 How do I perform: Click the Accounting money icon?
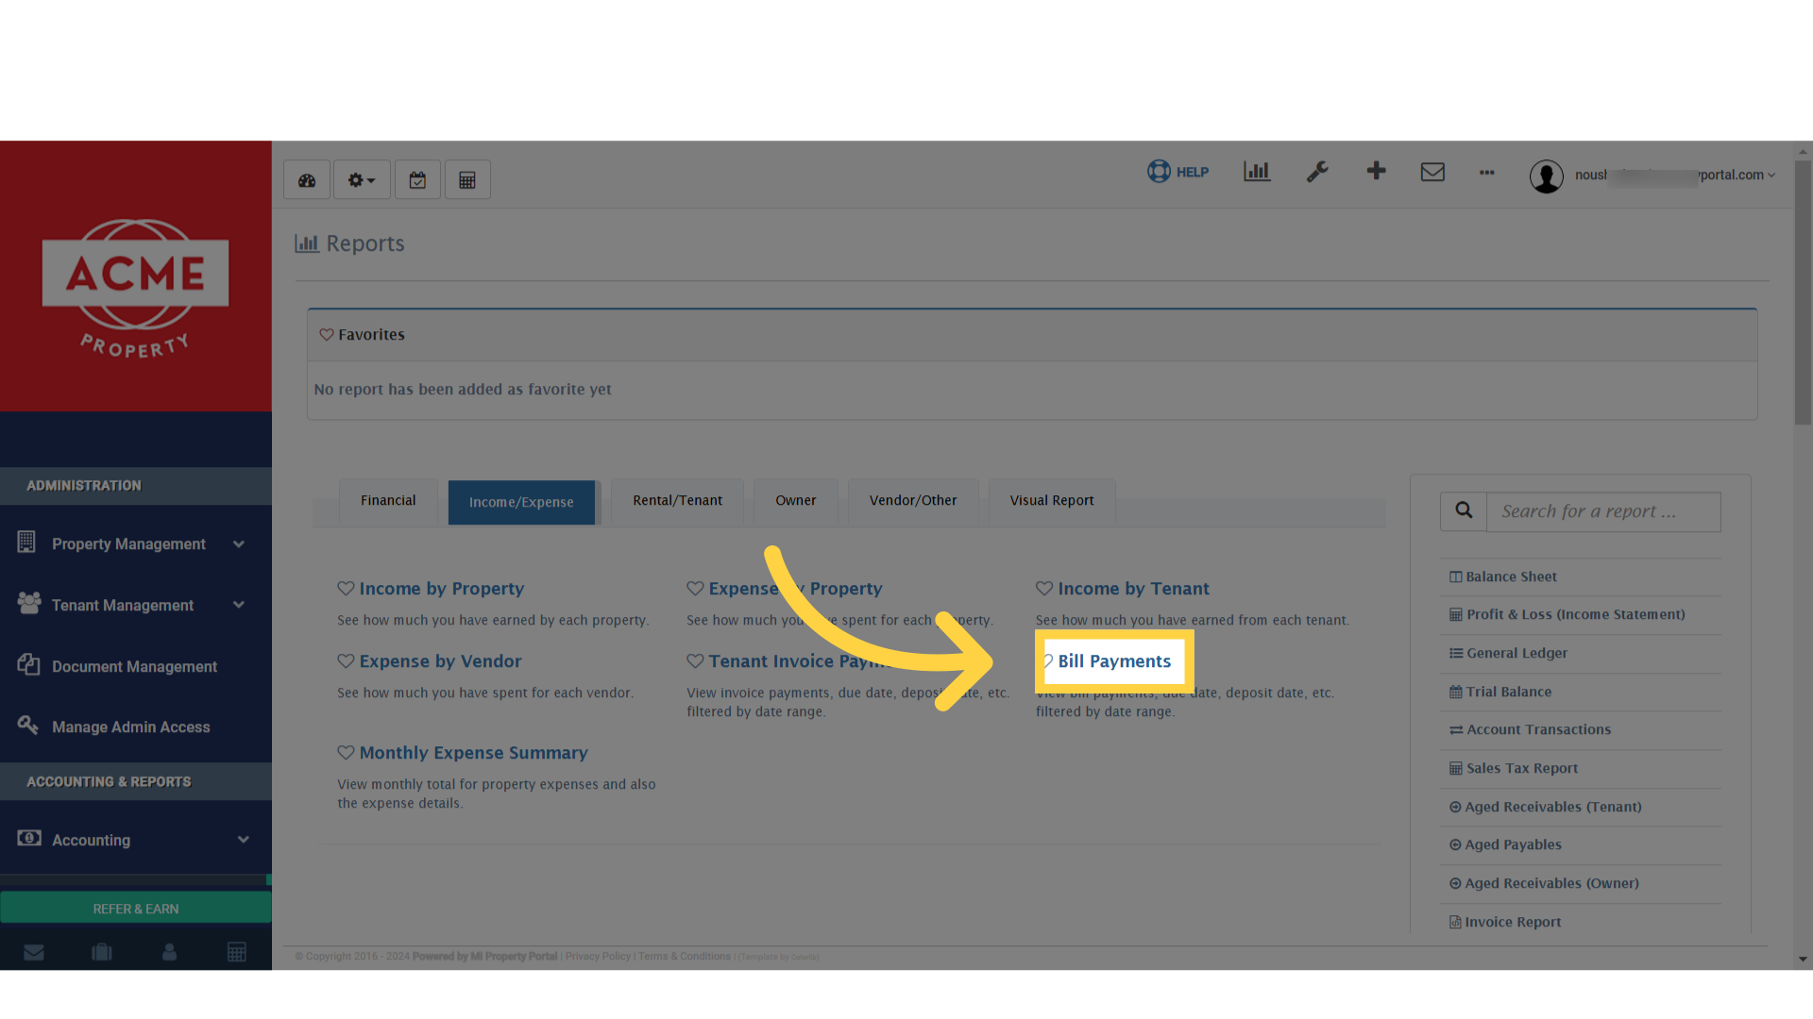pos(29,838)
